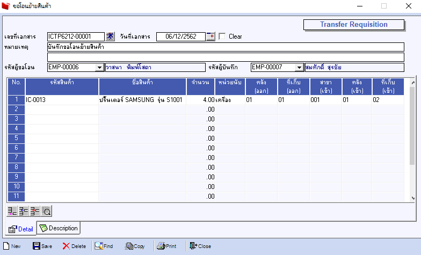Click the insert-row icon with pink arrow

tap(12, 212)
